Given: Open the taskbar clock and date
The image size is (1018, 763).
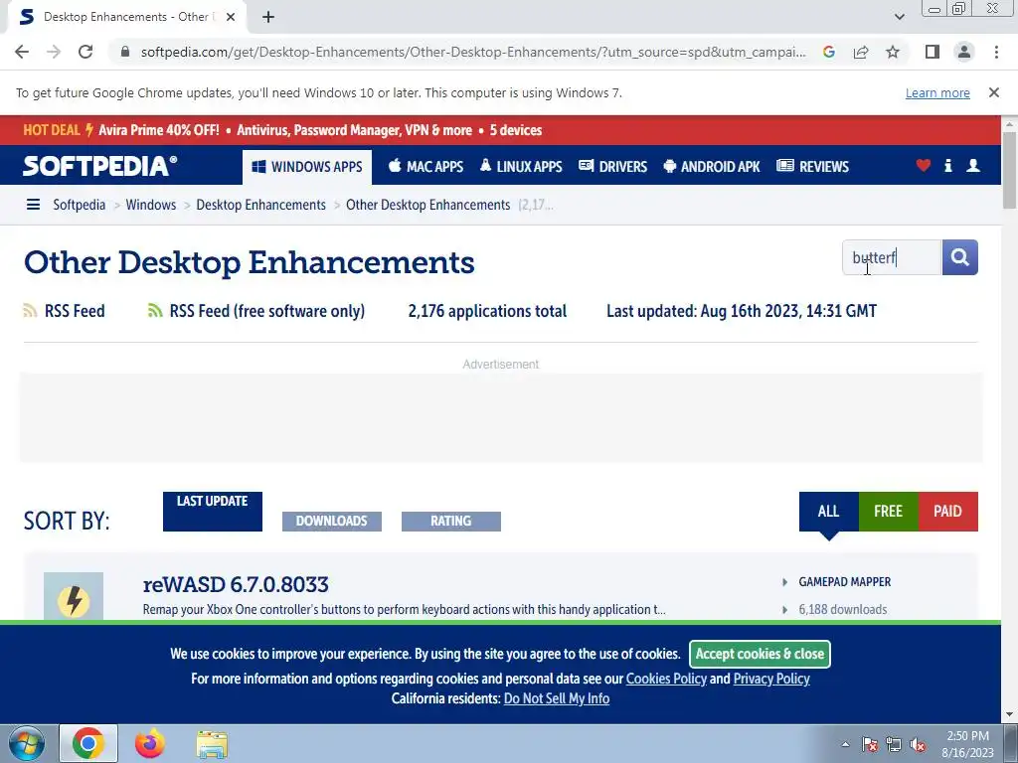Looking at the screenshot, I should pos(967,744).
